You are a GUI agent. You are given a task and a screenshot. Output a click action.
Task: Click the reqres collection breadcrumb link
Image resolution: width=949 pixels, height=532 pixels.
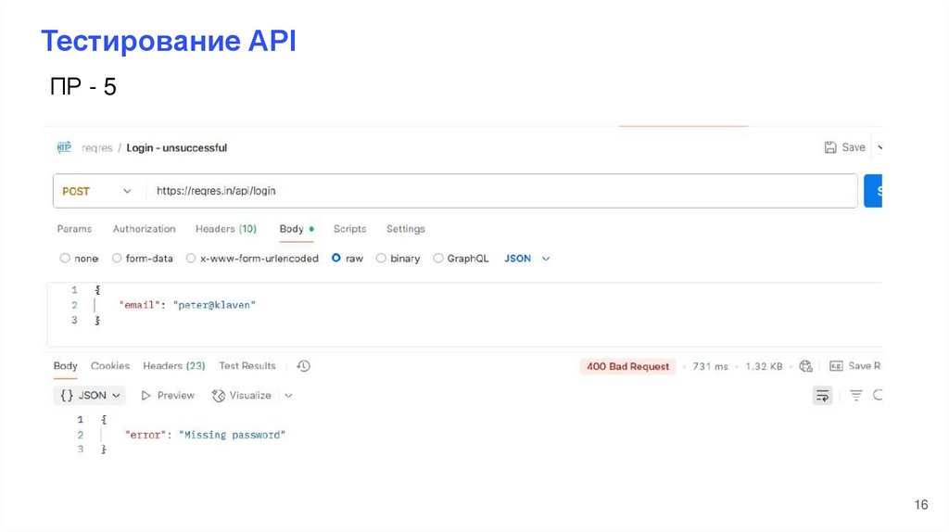pyautogui.click(x=95, y=147)
